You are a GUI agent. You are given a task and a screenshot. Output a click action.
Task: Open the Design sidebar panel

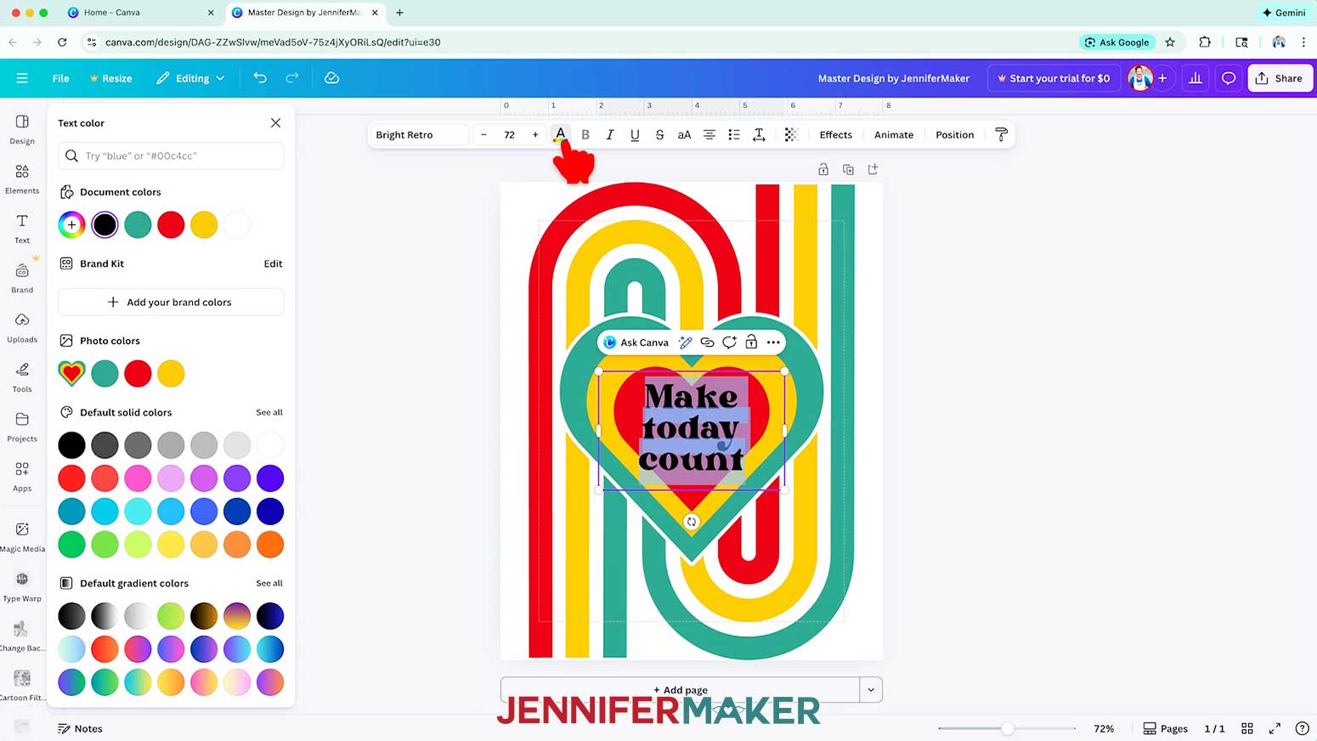tap(22, 129)
